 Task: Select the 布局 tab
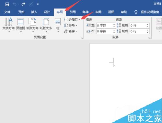click(x=60, y=12)
